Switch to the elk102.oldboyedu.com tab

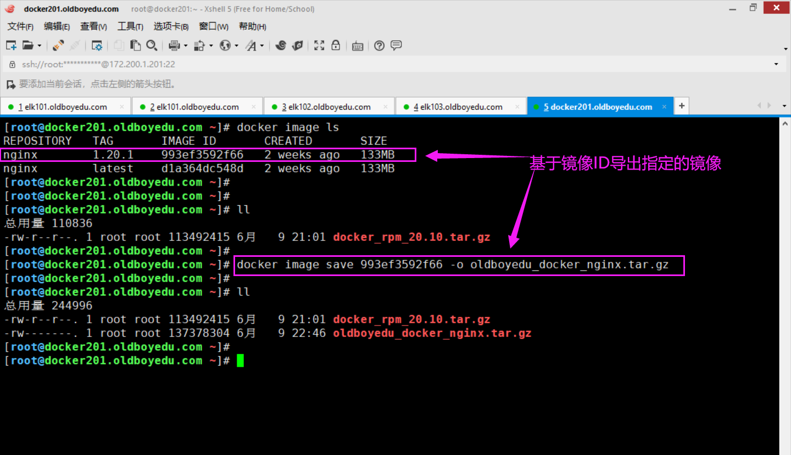329,106
